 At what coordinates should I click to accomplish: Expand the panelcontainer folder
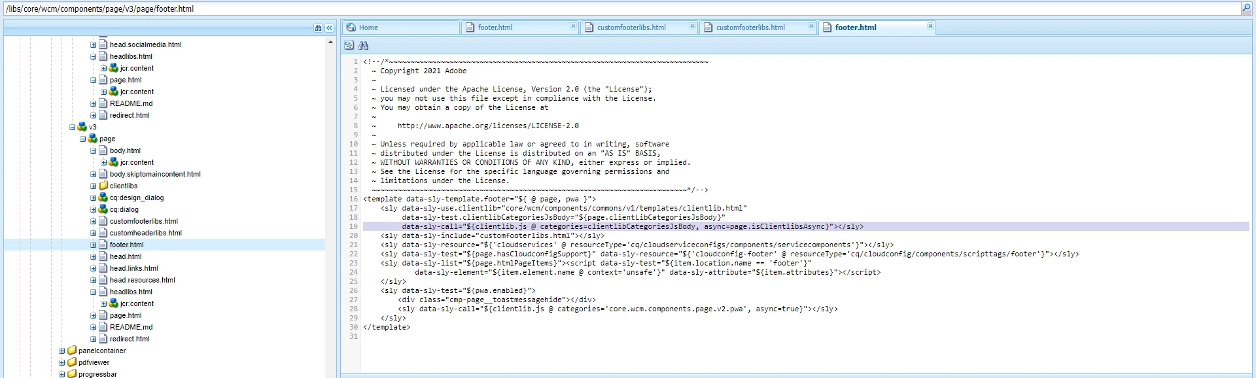coord(62,351)
